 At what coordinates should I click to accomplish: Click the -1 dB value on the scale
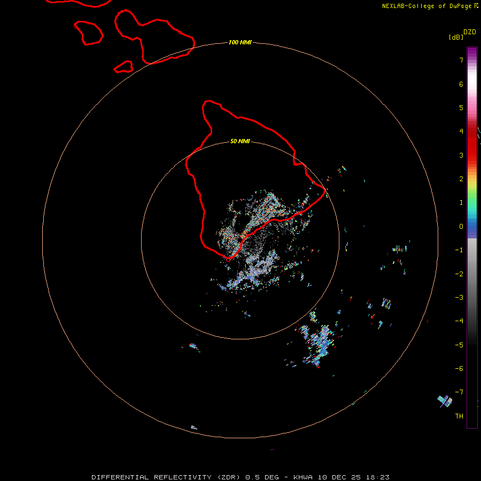(x=459, y=250)
